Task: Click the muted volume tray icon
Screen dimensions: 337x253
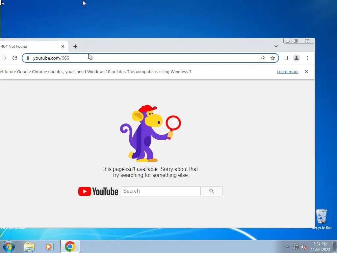Action: [x=304, y=247]
